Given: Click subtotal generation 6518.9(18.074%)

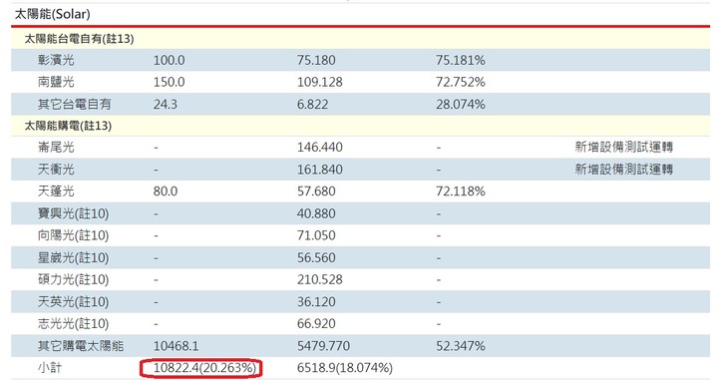Looking at the screenshot, I should point(345,368).
